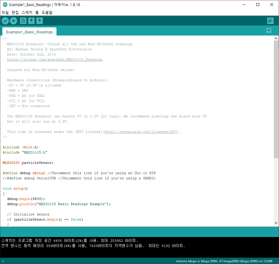This screenshot has width=279, height=264.
Task: Close the Arduino IDE window
Action: [x=271, y=5]
